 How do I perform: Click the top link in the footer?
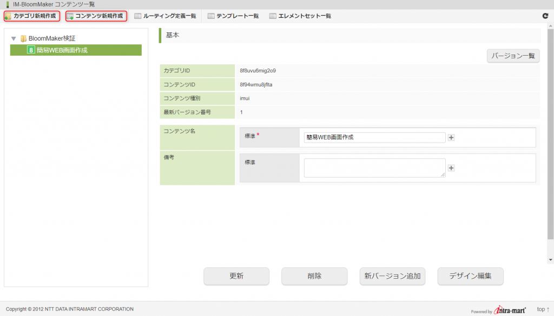coord(543,310)
